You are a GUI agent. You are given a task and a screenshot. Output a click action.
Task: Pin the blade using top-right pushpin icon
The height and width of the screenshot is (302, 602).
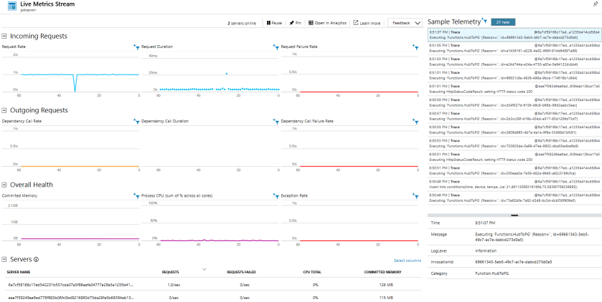pos(596,4)
